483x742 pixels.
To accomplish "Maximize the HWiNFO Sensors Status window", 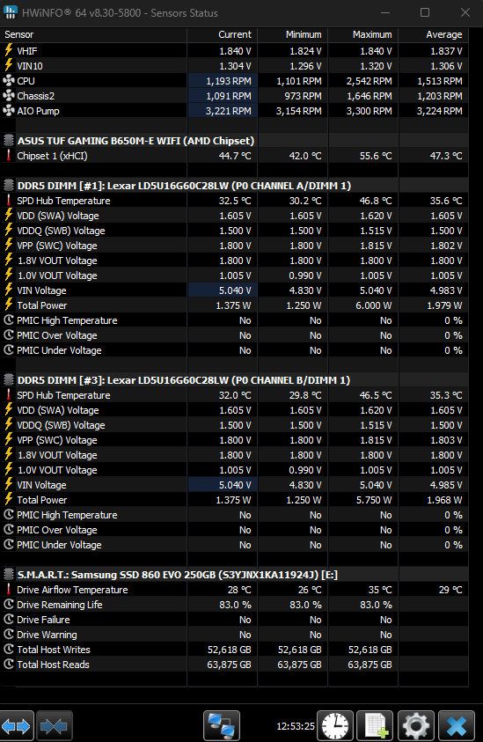I will point(425,13).
